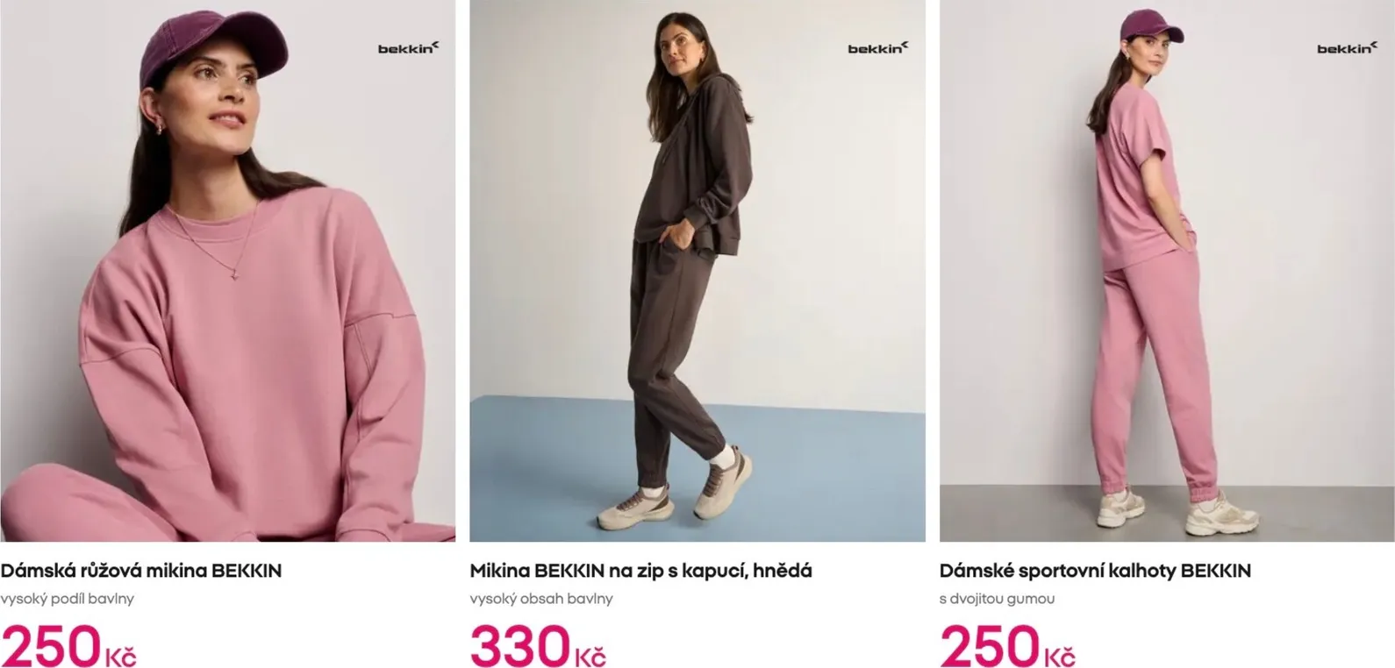Click the bekkin logo on the brown hoodie image

tap(878, 47)
